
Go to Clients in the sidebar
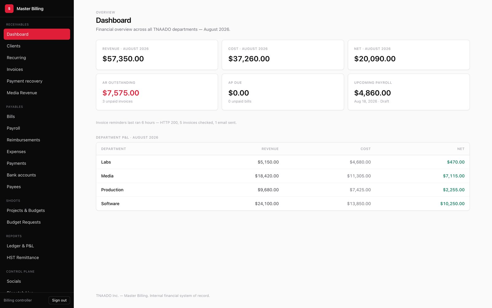pos(37,46)
